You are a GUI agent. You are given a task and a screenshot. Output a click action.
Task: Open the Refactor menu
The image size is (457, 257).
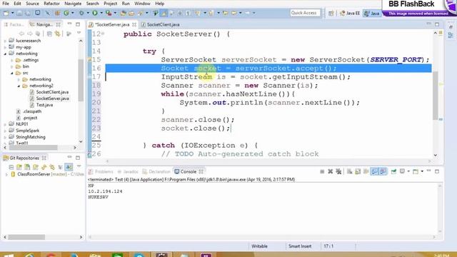(x=51, y=4)
